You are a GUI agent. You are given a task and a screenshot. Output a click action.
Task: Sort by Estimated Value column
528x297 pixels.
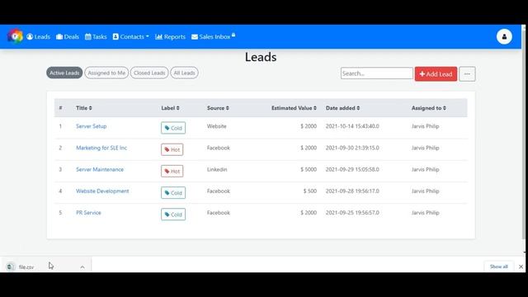tap(294, 108)
